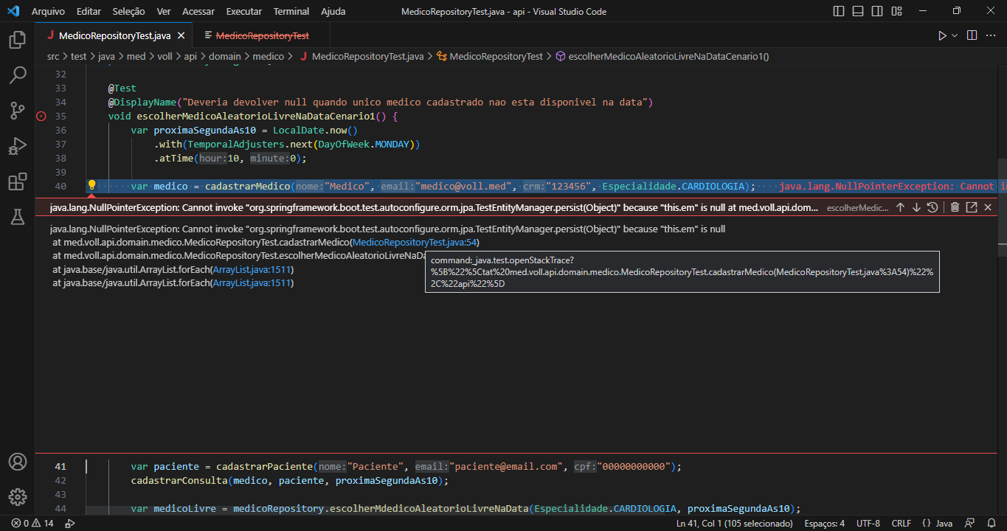Screen dimensions: 1007x531
Task: Click the feedback icon in status bar
Action: 971,524
